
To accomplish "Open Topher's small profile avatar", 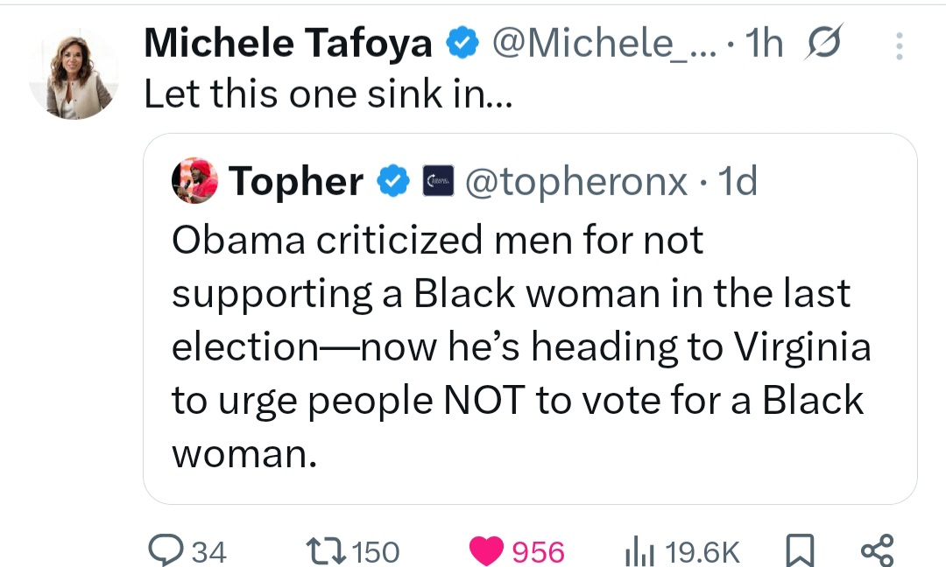I will pos(194,181).
